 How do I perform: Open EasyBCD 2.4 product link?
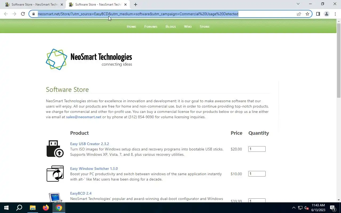[x=81, y=193]
